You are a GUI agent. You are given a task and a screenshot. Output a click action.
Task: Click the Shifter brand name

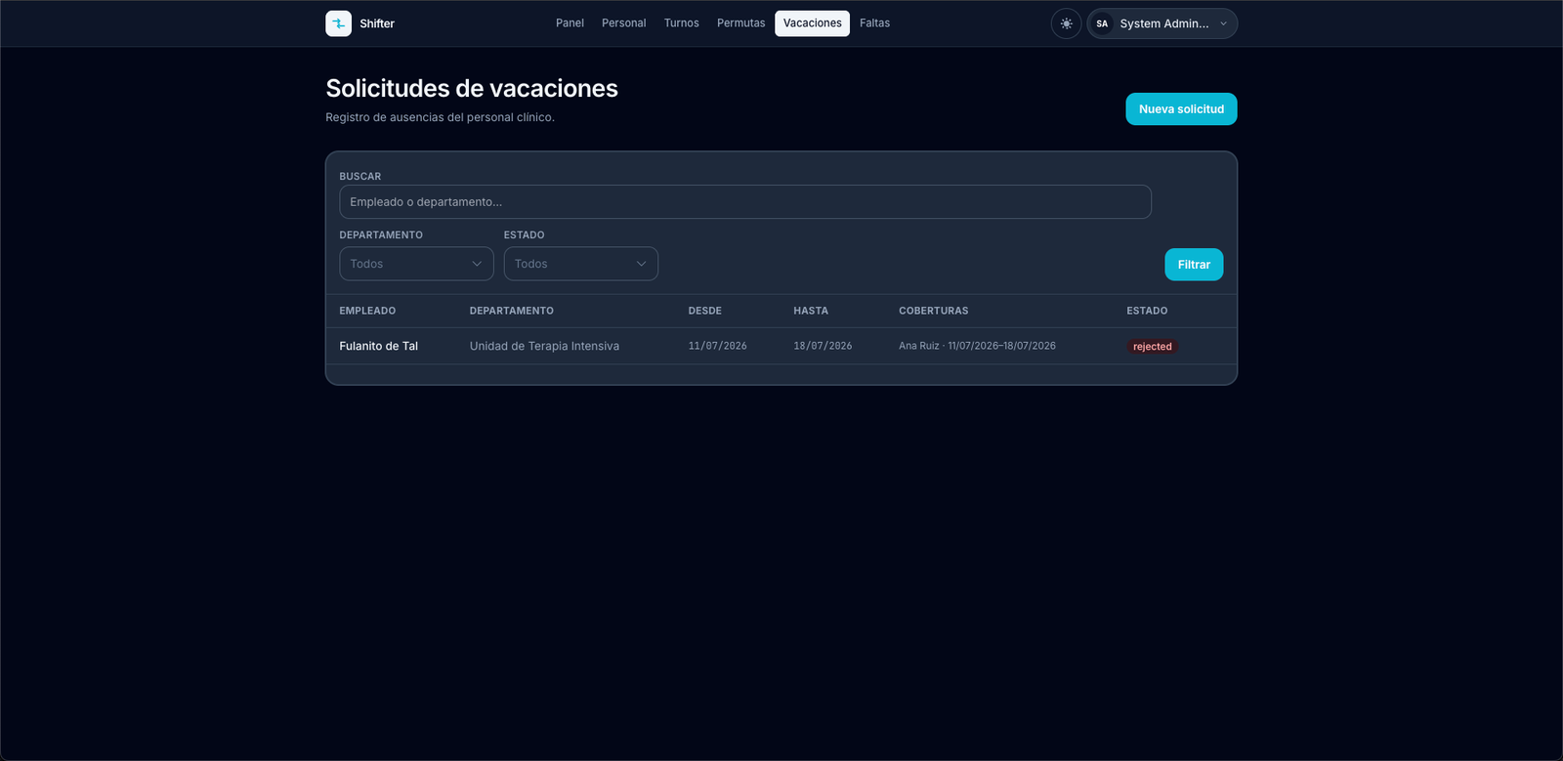(x=377, y=23)
